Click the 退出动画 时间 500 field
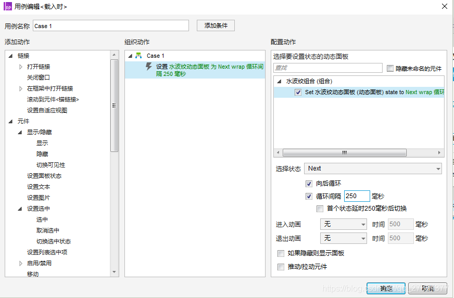Image resolution: width=454 pixels, height=298 pixels. point(400,238)
